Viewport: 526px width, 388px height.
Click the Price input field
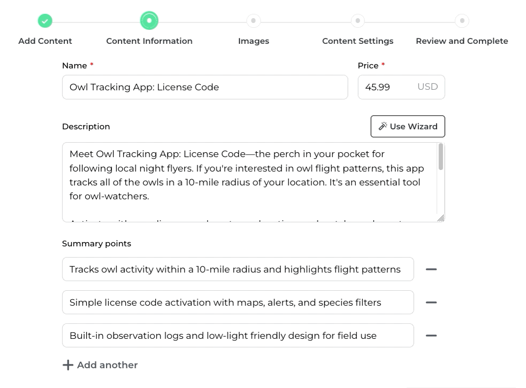pos(388,87)
